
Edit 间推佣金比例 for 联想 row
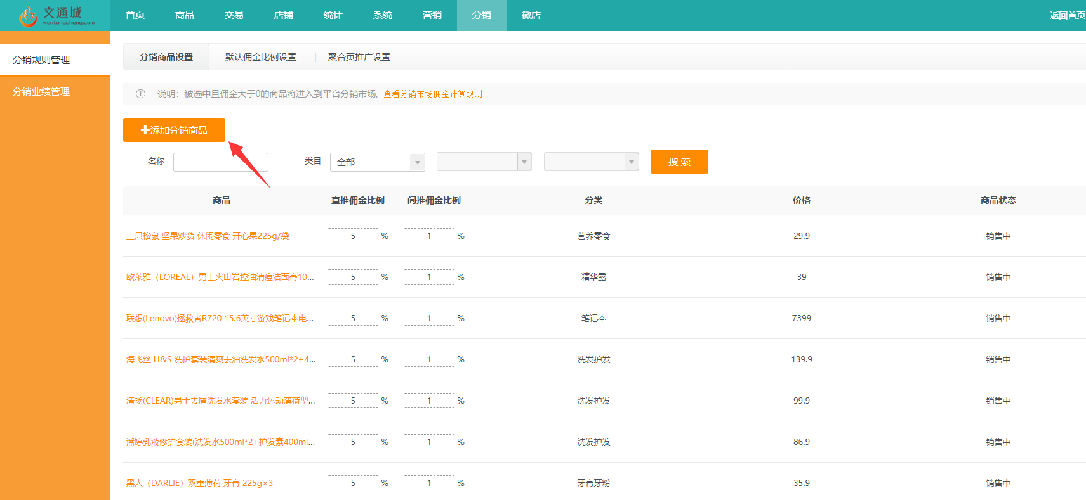(x=429, y=318)
